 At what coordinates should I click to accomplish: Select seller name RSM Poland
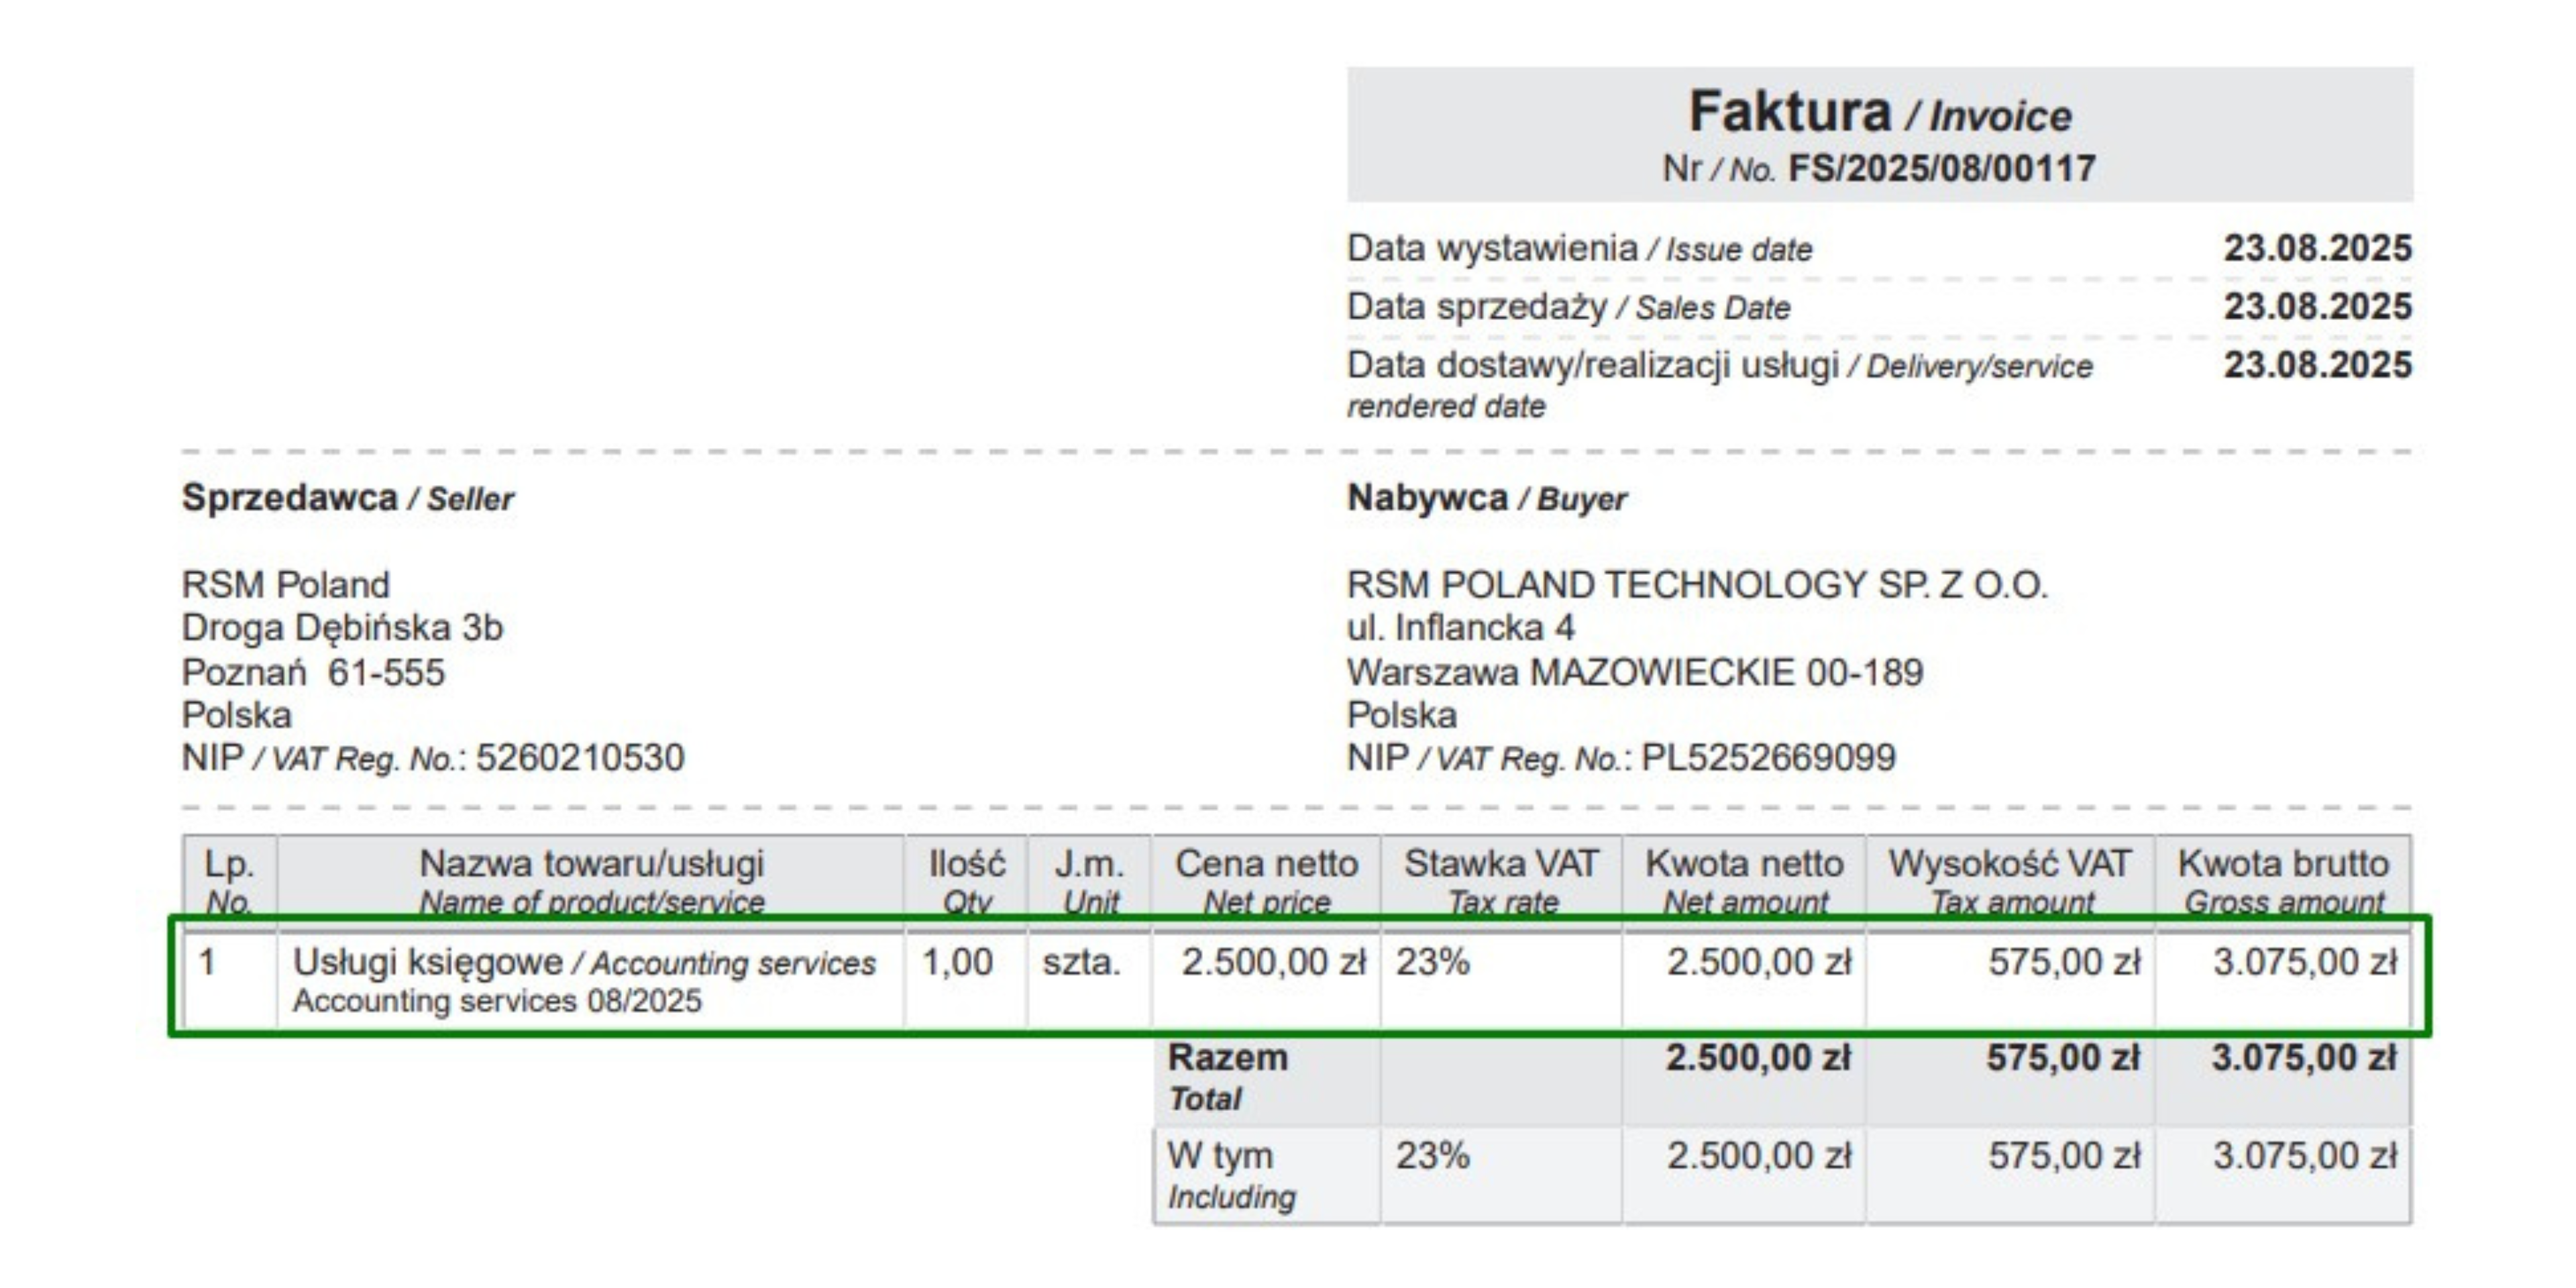(x=285, y=584)
